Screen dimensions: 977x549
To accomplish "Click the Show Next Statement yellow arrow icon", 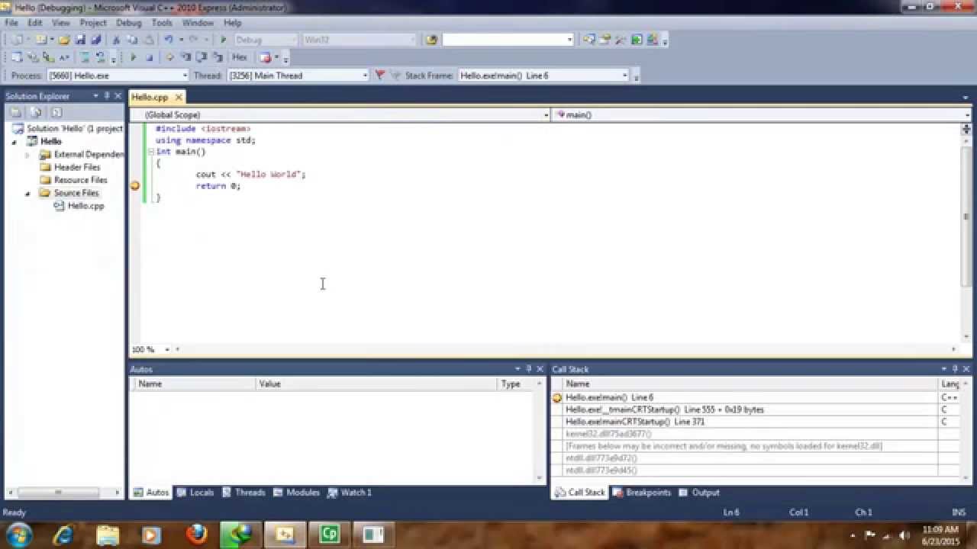I will coord(169,57).
